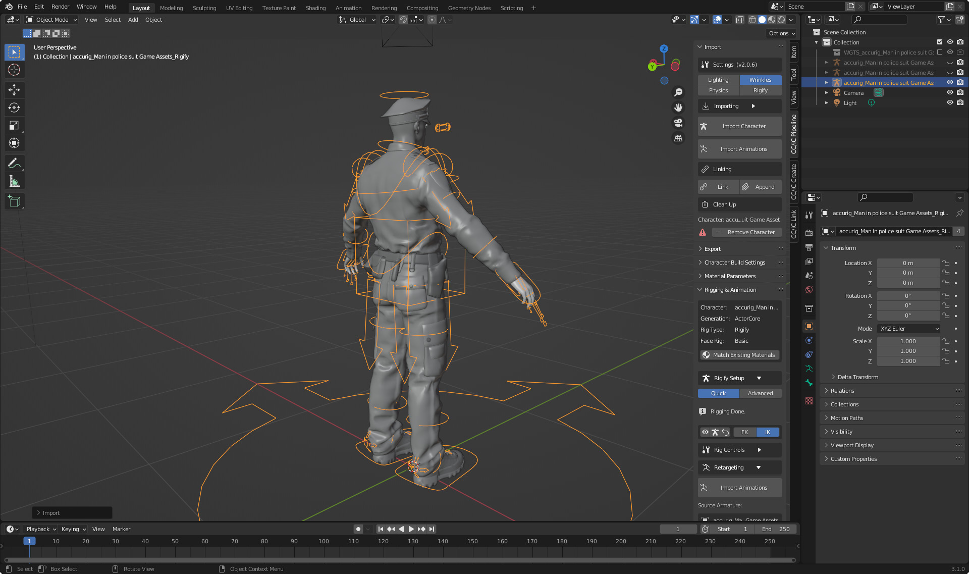Screen dimensions: 969x574
Task: Open the Object Mode dropdown
Action: coord(52,20)
